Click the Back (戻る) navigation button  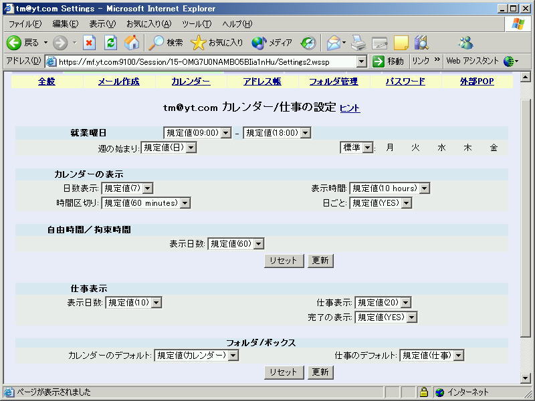pyautogui.click(x=23, y=43)
